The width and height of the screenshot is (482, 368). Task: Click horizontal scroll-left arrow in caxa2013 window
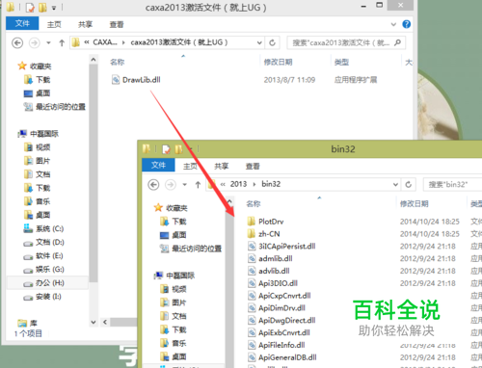point(105,322)
